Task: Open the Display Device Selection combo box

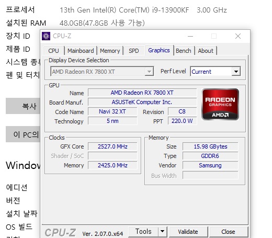Action: click(x=102, y=71)
